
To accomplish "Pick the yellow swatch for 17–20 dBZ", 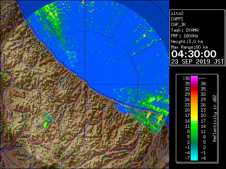I will click(x=194, y=115).
